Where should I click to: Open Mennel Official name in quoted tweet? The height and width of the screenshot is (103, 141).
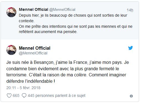click(x=34, y=9)
